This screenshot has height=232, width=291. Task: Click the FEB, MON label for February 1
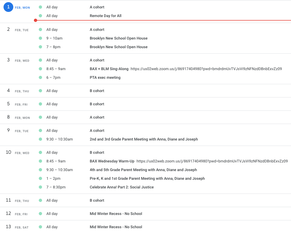[x=22, y=8]
